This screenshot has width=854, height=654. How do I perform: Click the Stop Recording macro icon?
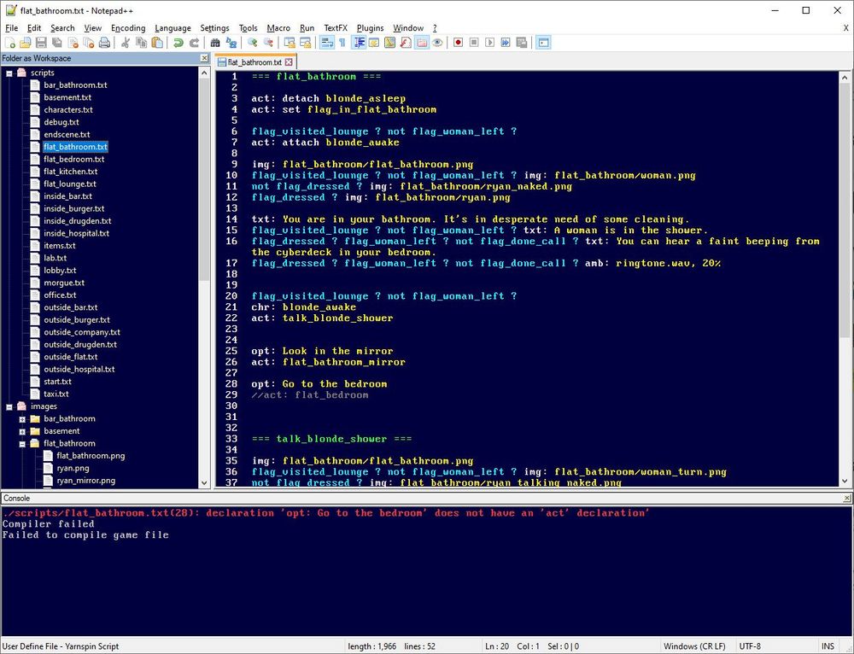pos(474,43)
